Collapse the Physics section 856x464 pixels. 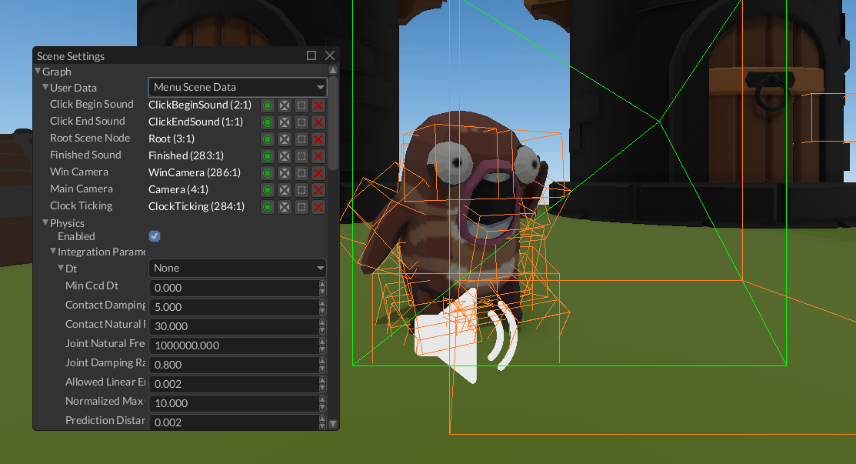coord(45,223)
